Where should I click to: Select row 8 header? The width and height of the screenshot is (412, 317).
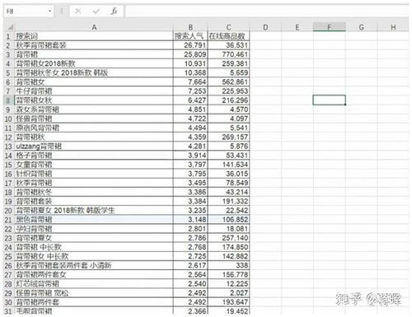click(x=8, y=100)
